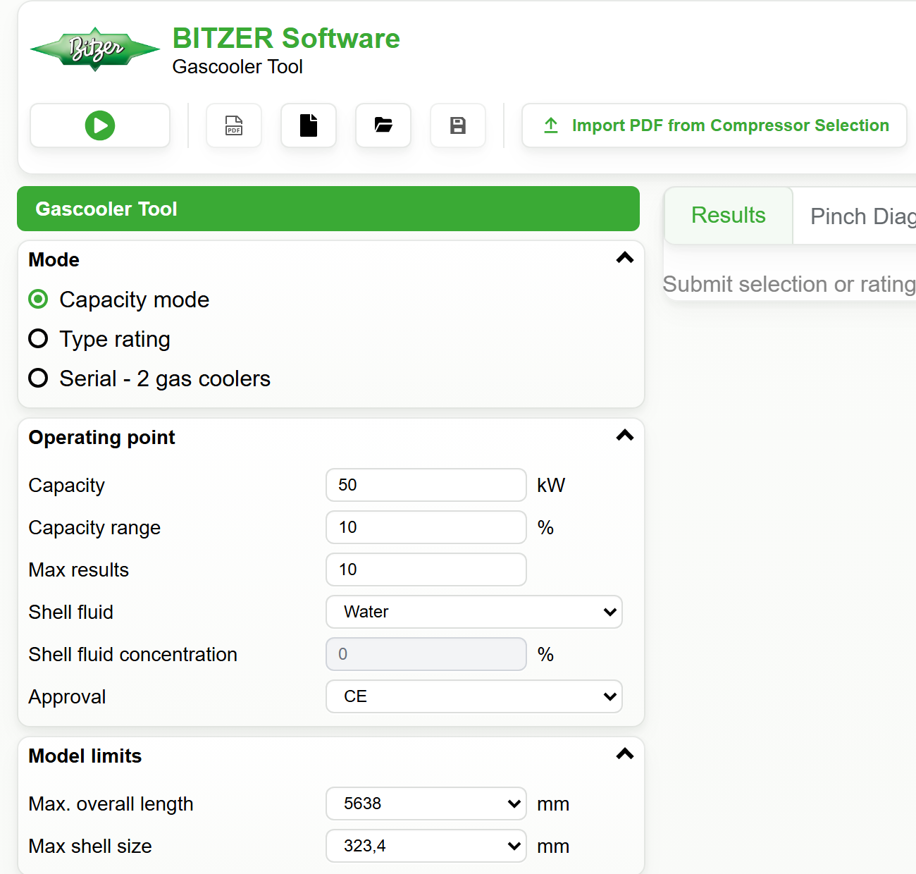The width and height of the screenshot is (916, 874).
Task: Click the Gascooler Tool green header
Action: [328, 209]
